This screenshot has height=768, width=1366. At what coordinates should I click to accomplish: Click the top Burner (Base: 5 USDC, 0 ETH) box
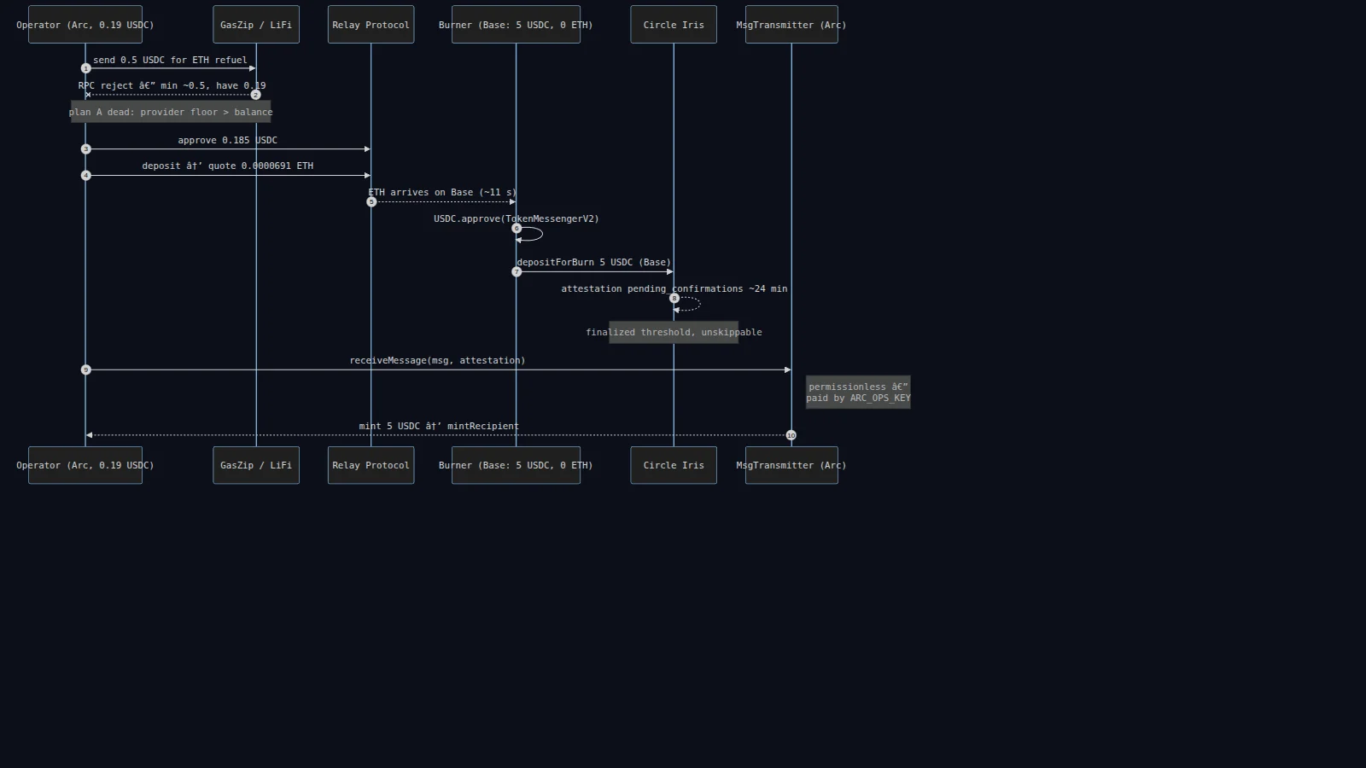(516, 25)
